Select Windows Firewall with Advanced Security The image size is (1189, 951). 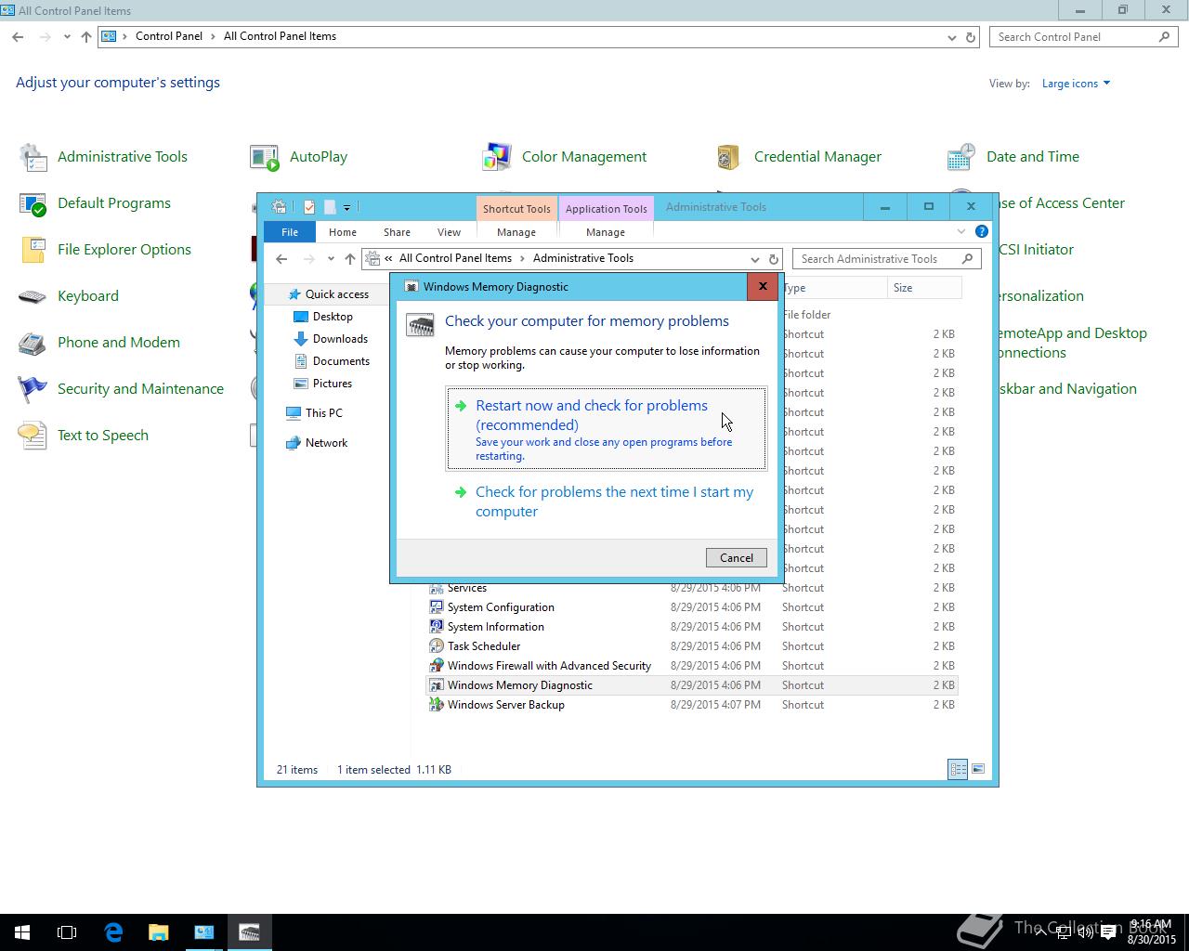[x=549, y=666]
